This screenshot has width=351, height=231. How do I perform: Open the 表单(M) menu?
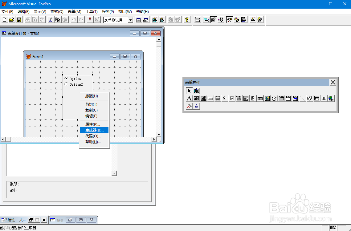[x=74, y=12]
